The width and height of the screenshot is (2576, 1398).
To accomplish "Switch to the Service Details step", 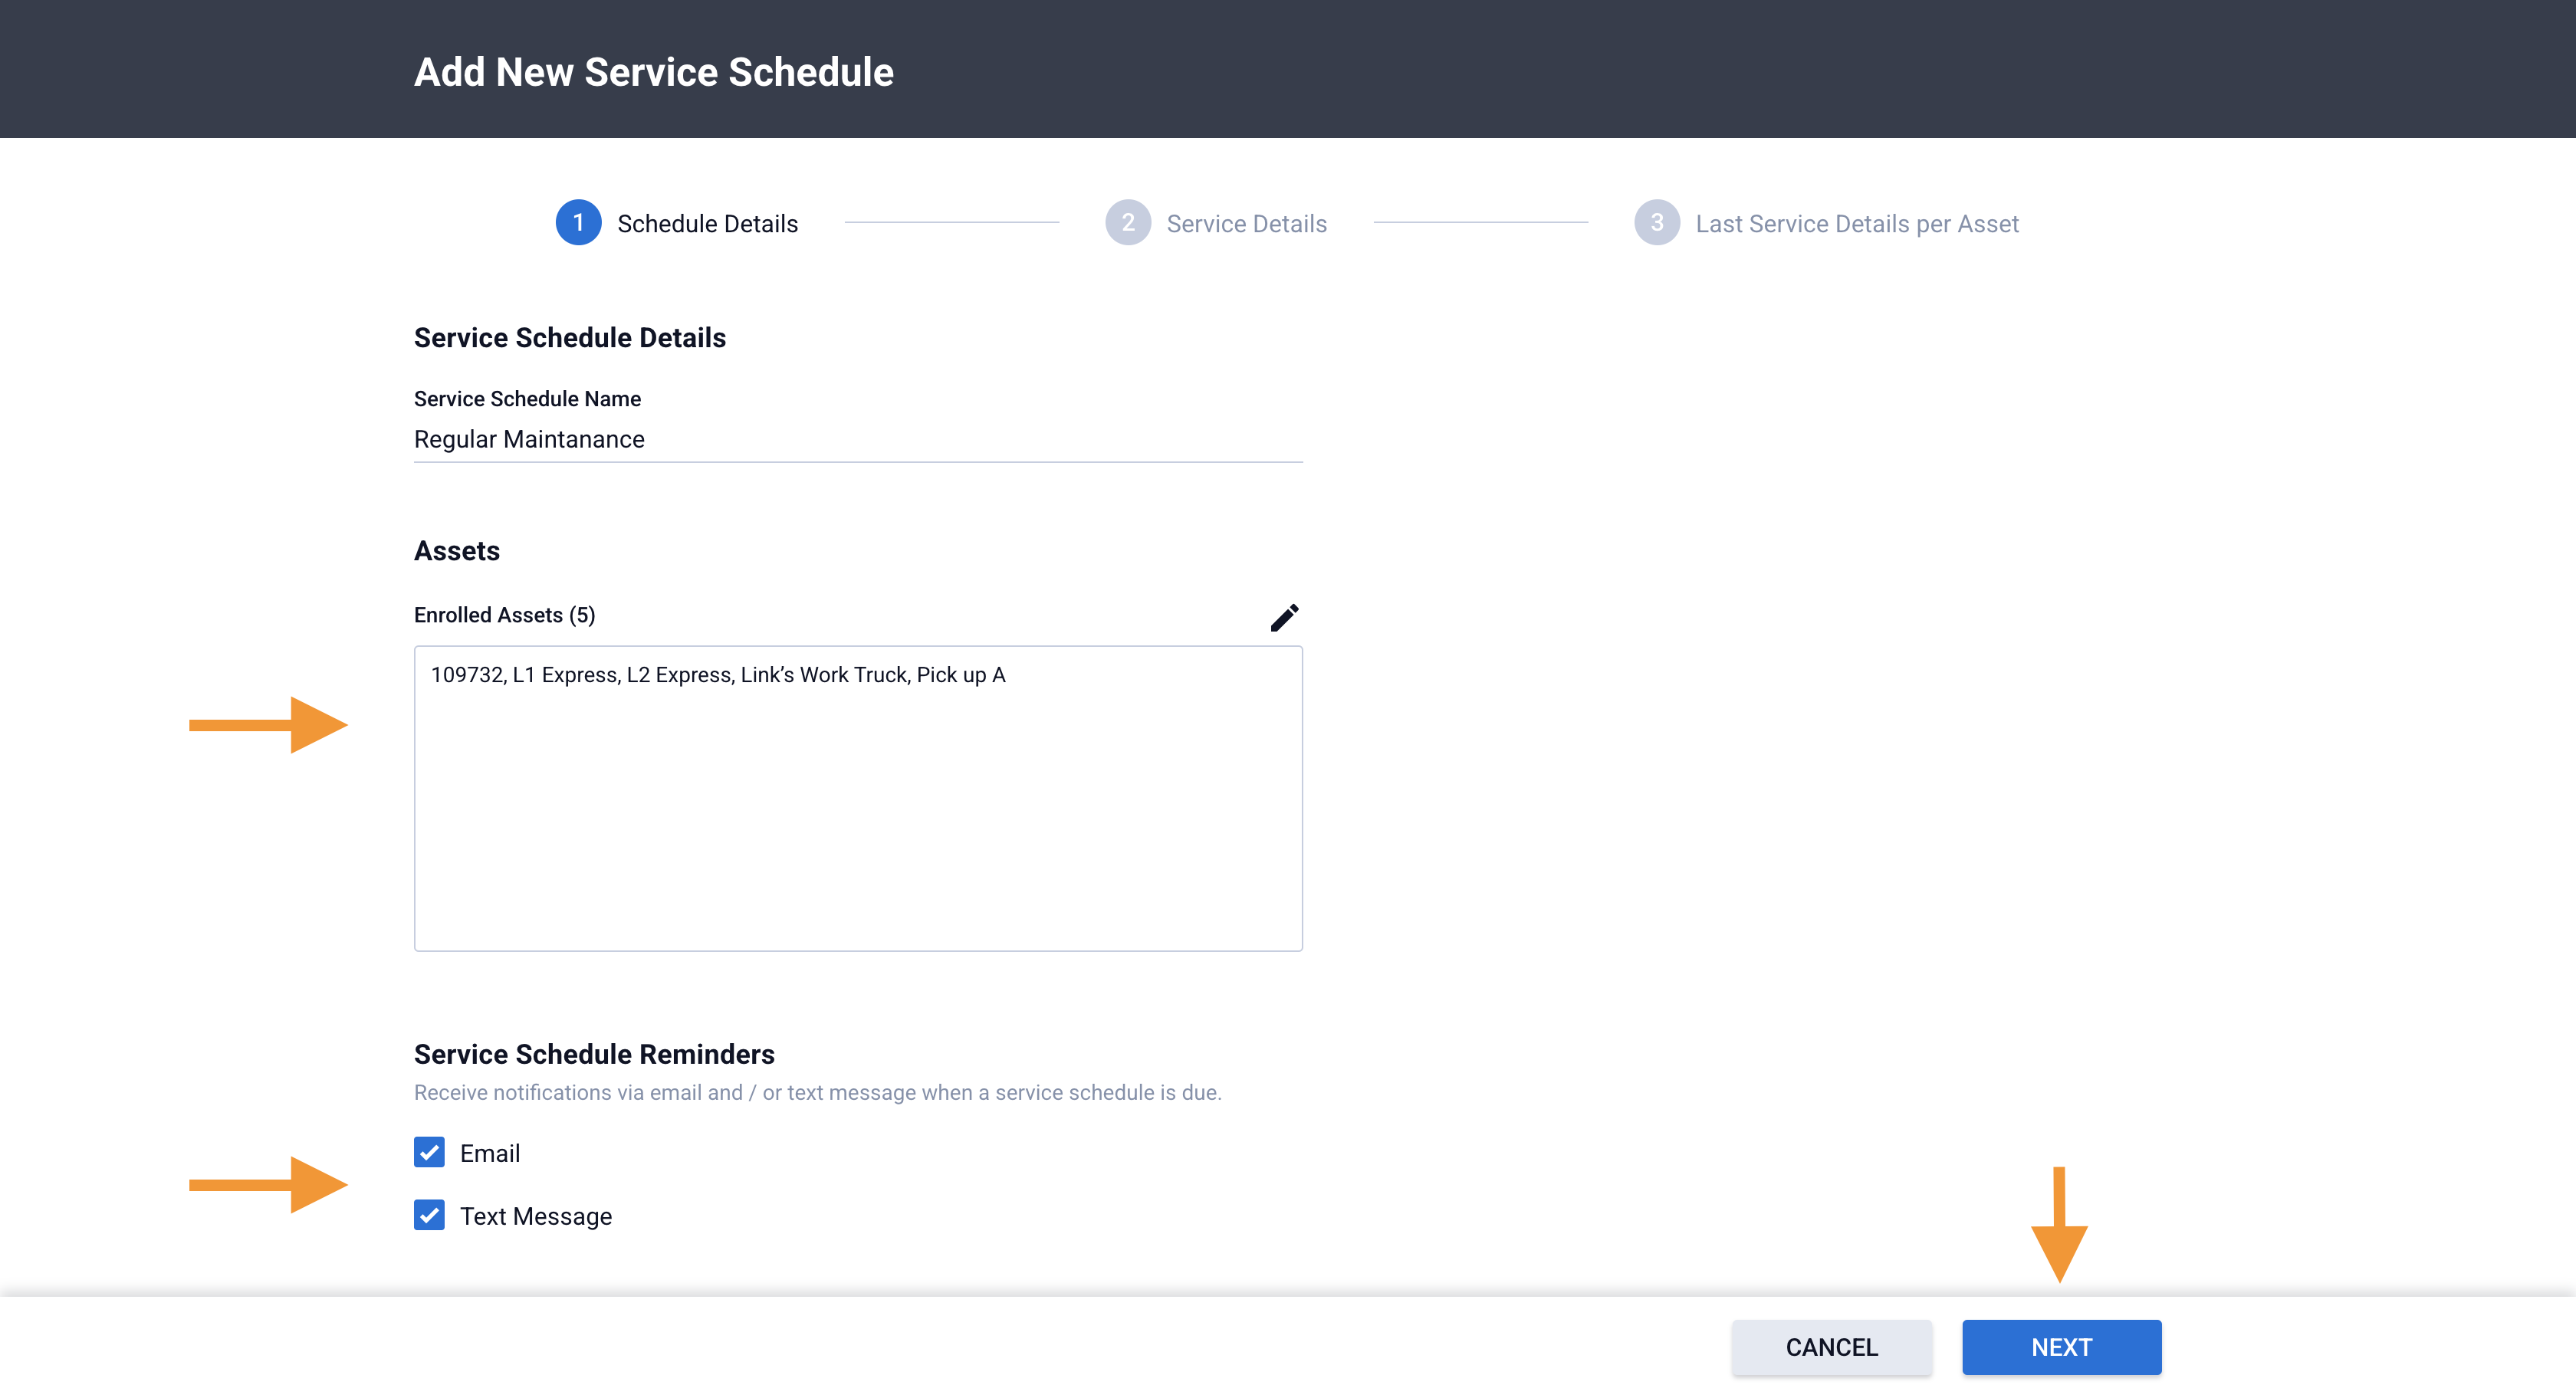I will pyautogui.click(x=1246, y=224).
